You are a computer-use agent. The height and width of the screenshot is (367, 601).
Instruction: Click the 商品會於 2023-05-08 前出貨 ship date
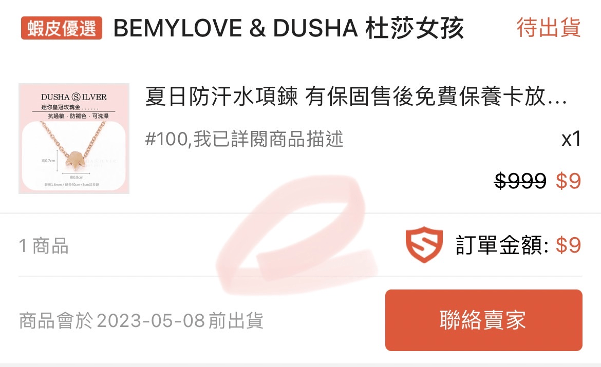[141, 321]
